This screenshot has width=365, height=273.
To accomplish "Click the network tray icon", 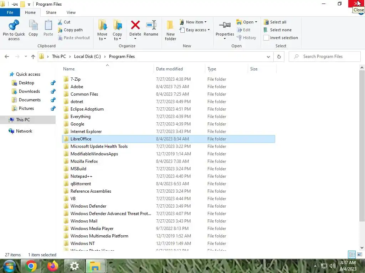I will coord(324,266).
